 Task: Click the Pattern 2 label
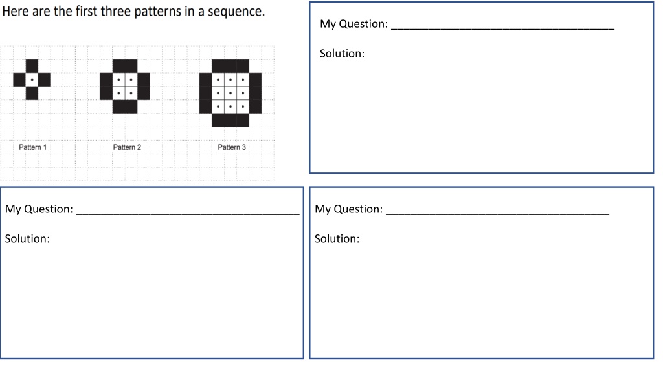(127, 147)
